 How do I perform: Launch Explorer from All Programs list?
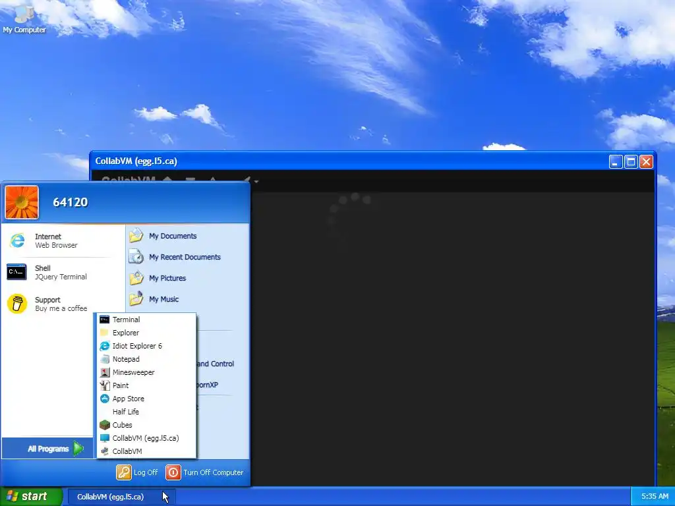pyautogui.click(x=146, y=333)
